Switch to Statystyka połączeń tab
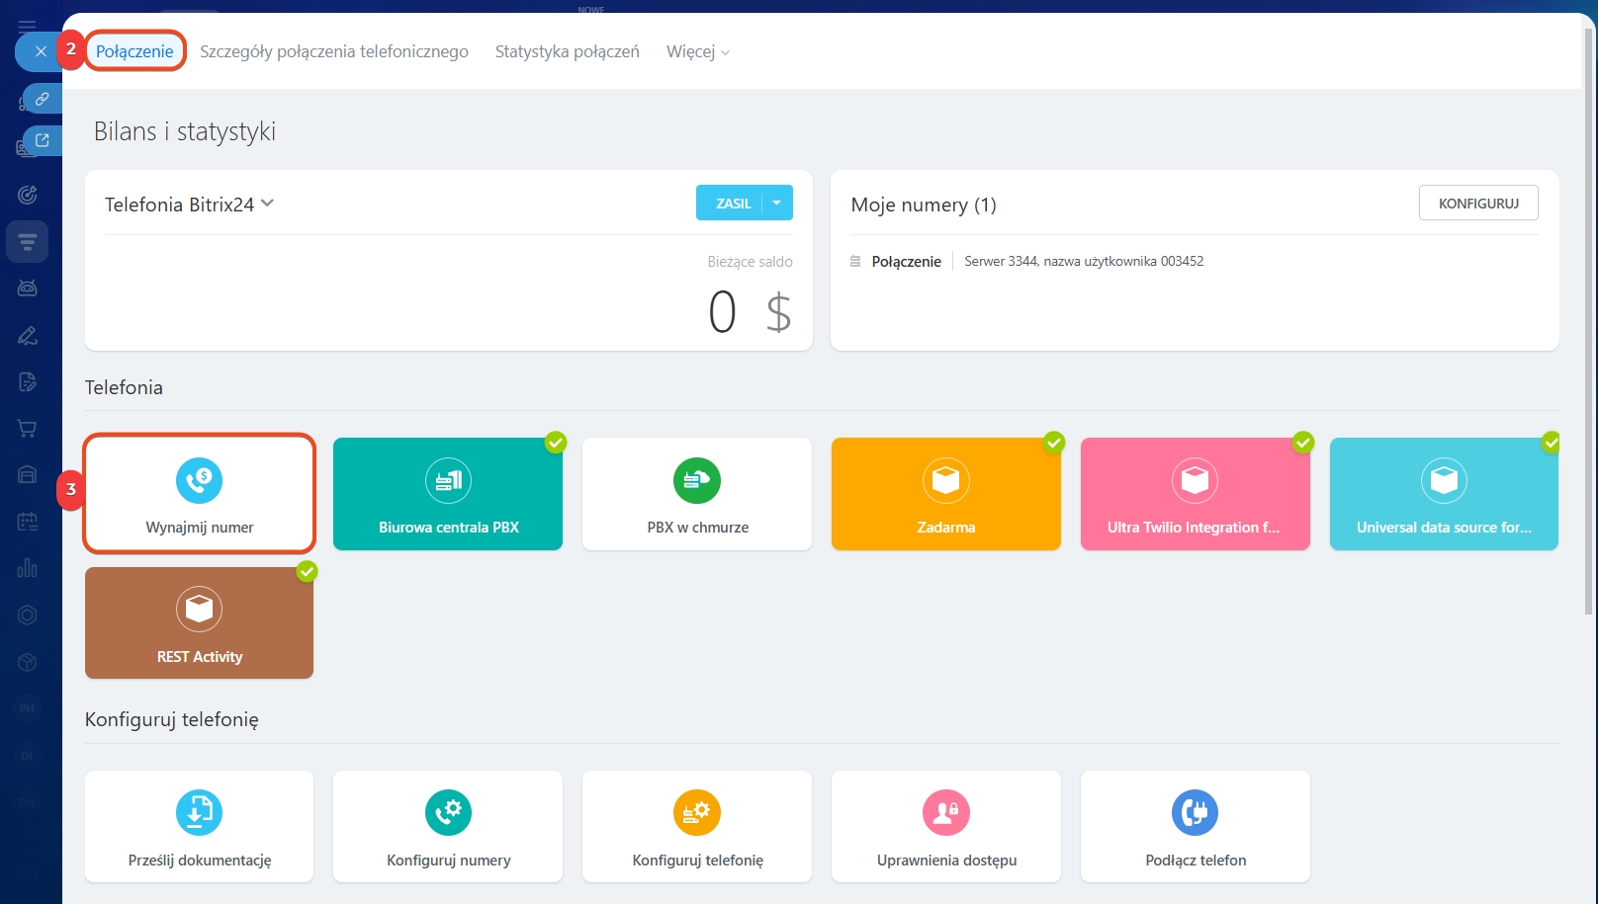Screen dimensions: 1598x904 tap(567, 51)
